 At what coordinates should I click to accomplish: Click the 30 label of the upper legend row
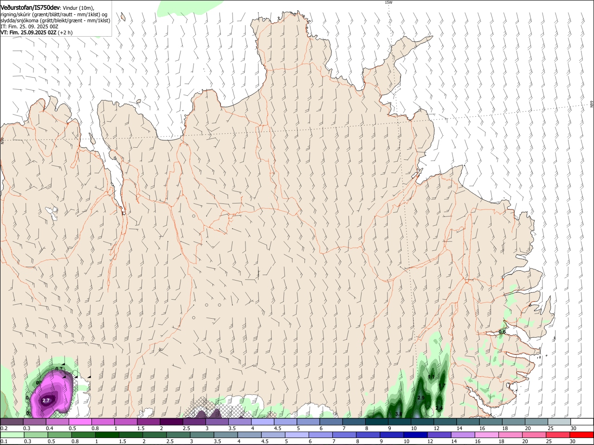point(574,428)
